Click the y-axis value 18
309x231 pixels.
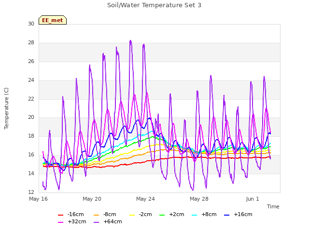(31, 136)
